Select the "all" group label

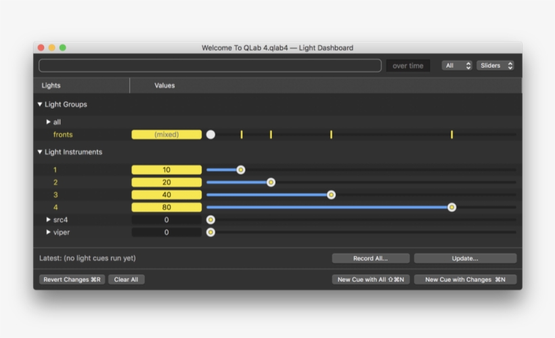[x=57, y=122]
